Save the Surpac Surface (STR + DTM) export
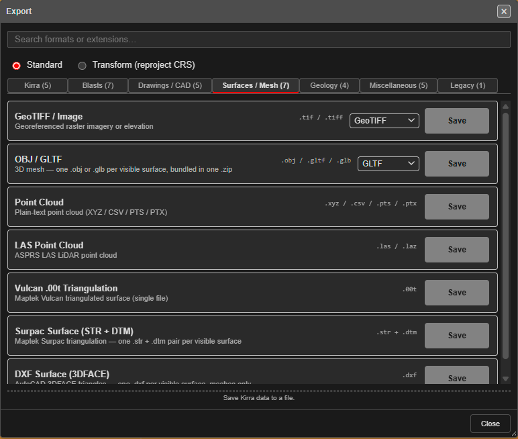 pos(457,336)
